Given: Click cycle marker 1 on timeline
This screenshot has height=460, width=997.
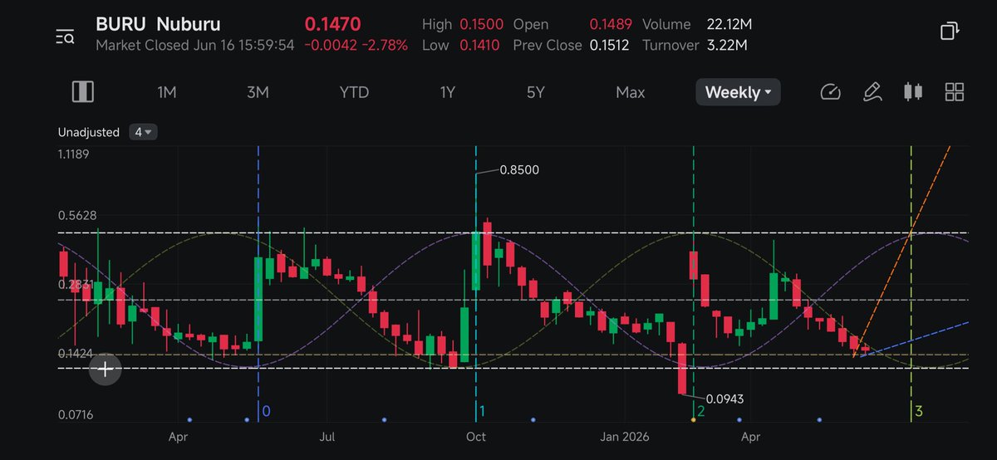Looking at the screenshot, I should pos(482,411).
